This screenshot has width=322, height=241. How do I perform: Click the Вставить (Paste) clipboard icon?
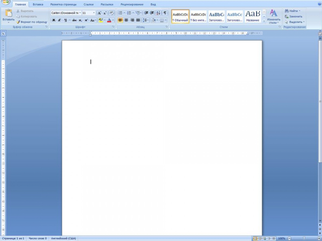pyautogui.click(x=9, y=13)
